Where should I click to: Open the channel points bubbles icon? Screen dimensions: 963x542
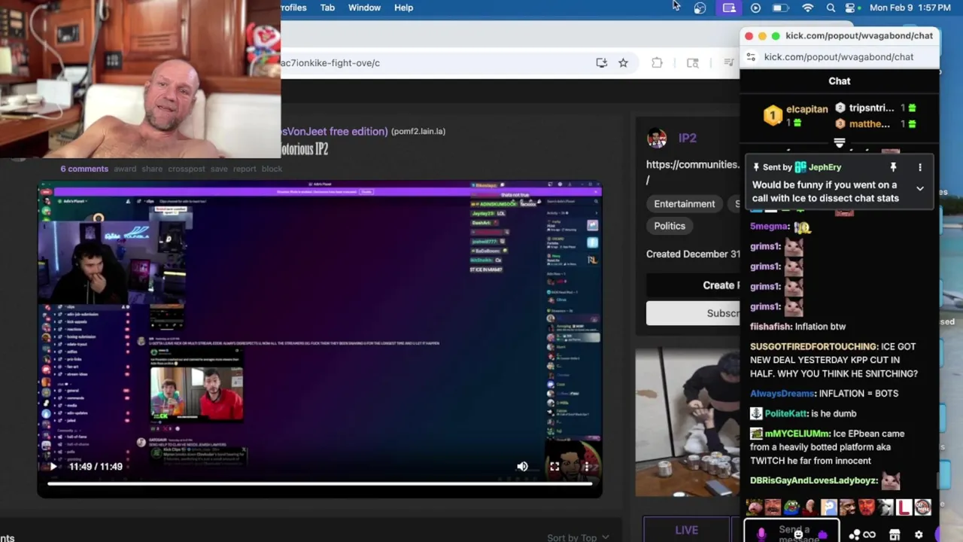pyautogui.click(x=855, y=534)
